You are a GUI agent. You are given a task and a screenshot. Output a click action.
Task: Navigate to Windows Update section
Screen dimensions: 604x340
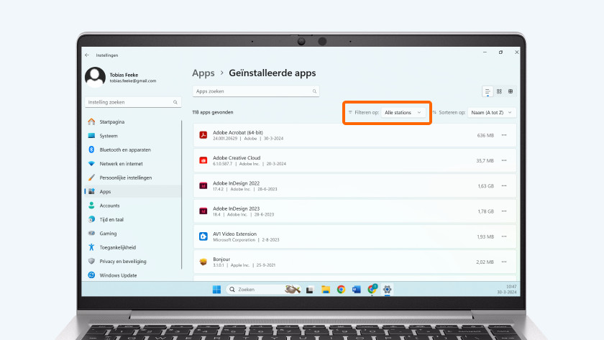click(x=118, y=275)
